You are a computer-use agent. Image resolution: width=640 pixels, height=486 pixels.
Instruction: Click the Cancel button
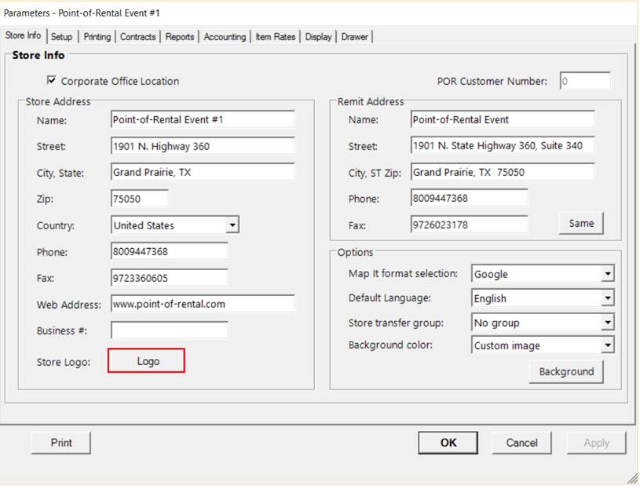(521, 443)
